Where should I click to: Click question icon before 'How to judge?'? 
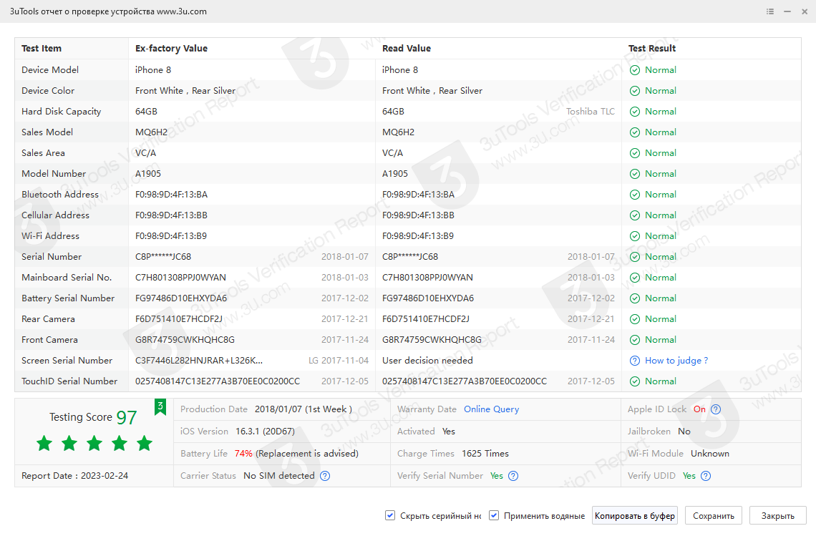pyautogui.click(x=634, y=361)
